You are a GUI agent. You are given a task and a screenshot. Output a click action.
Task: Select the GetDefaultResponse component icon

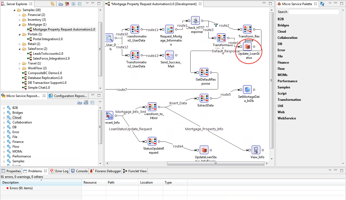204,72
